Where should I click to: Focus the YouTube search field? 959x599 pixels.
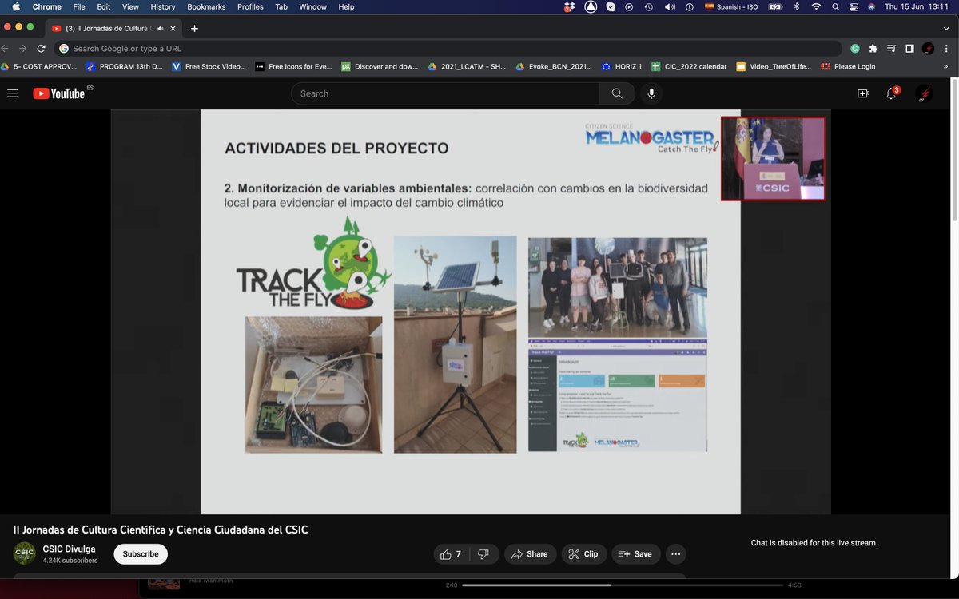(445, 93)
